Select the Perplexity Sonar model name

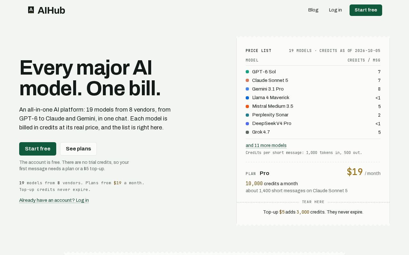tap(270, 115)
